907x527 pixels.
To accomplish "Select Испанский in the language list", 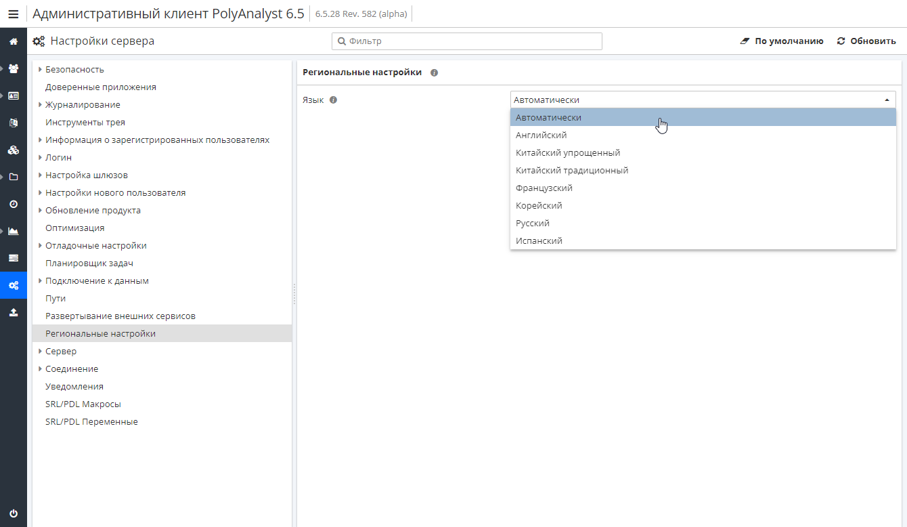I will 703,240.
